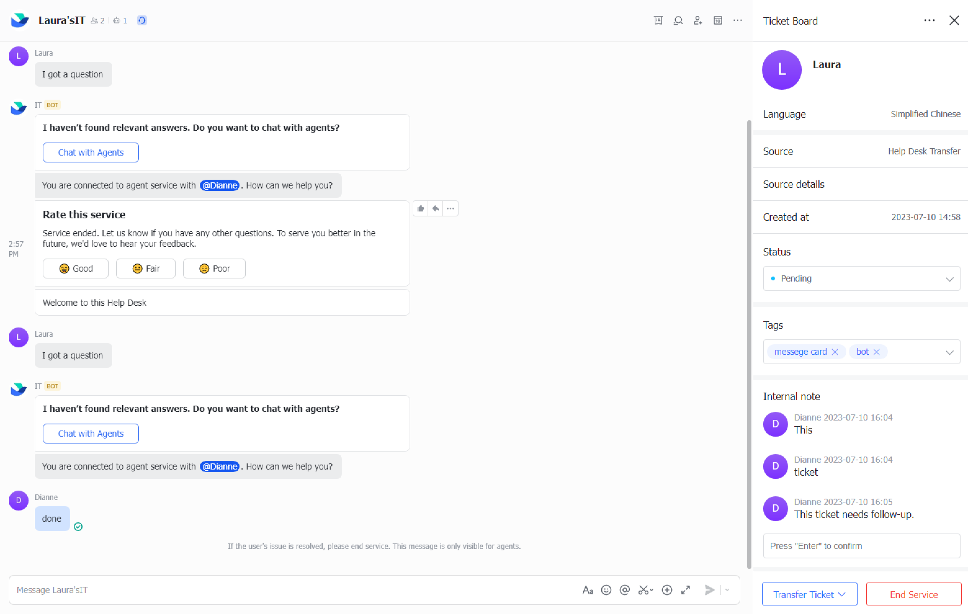Select the Good rating option
The image size is (968, 614).
click(76, 268)
